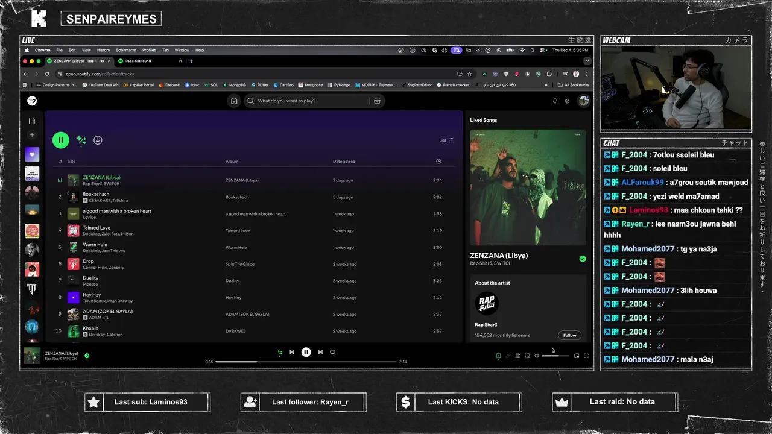Open Liked Songs heart tile in sidebar
This screenshot has width=772, height=434.
32,154
